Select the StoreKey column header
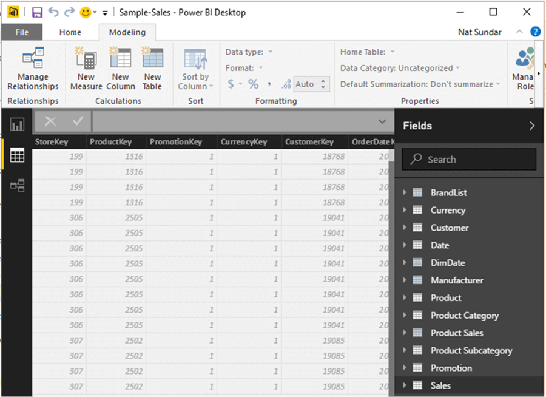 [59, 142]
